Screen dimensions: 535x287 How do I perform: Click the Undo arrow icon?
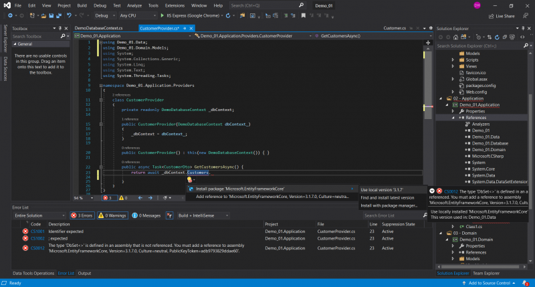(68, 15)
